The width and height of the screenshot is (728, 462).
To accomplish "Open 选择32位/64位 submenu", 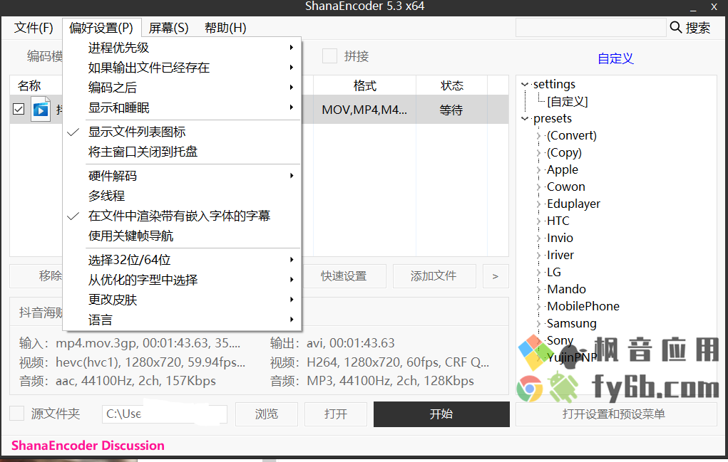I will (182, 260).
